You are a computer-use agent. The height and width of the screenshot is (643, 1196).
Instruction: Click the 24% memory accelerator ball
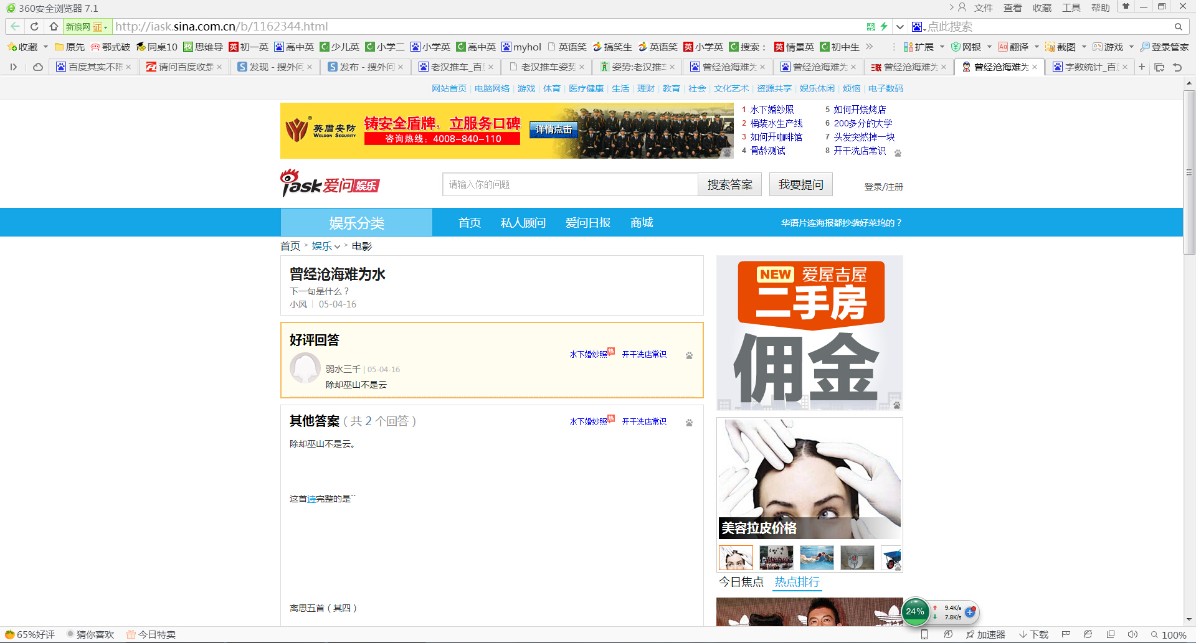pos(915,611)
